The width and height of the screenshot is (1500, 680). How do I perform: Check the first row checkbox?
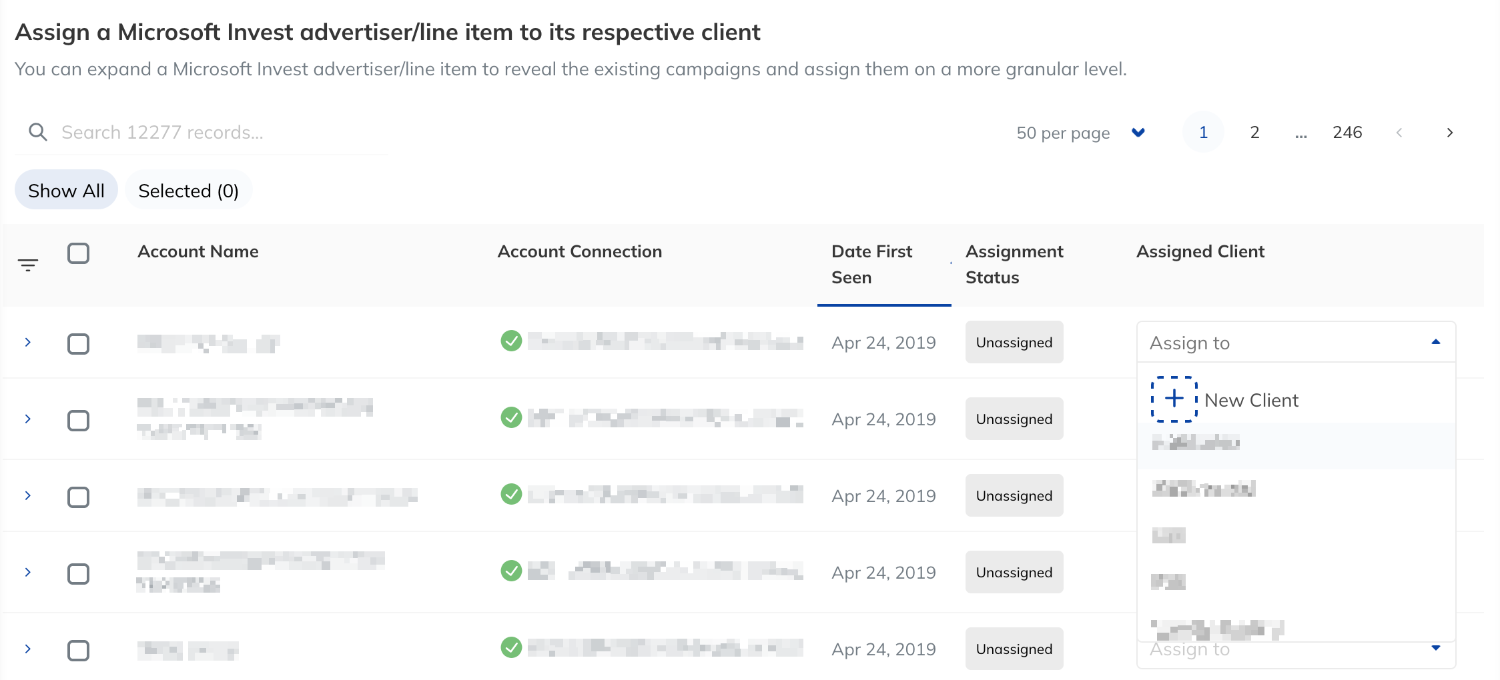click(79, 344)
